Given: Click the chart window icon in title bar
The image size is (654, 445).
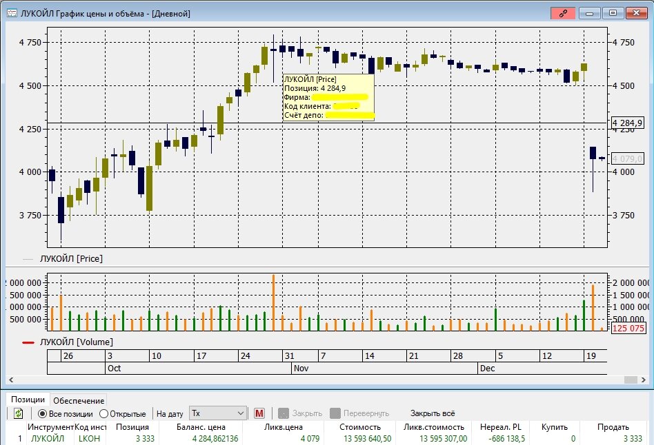Looking at the screenshot, I should click(12, 13).
